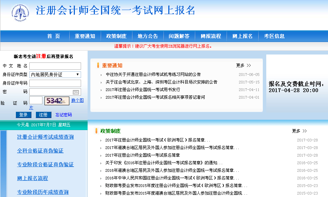Screen dimensions: 328x197
Task: Focus the 身份证件号码 input field
Action: point(55,83)
